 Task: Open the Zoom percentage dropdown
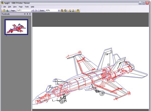(59, 10)
